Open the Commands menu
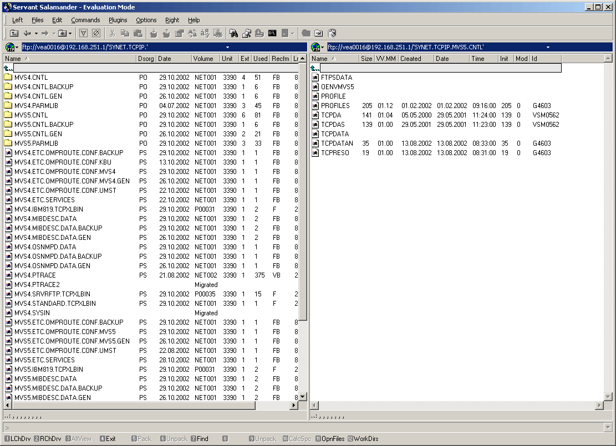Image resolution: width=616 pixels, height=446 pixels. click(x=85, y=20)
